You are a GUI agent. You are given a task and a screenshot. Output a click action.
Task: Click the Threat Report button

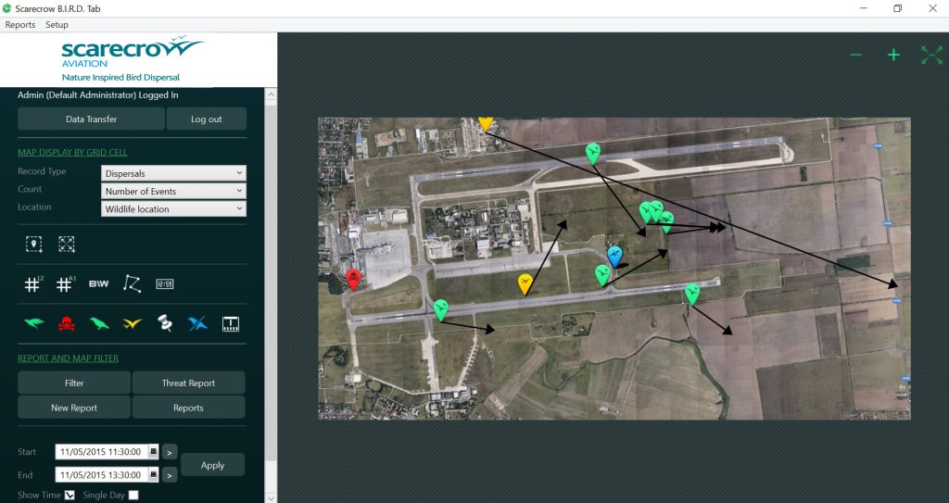point(188,383)
